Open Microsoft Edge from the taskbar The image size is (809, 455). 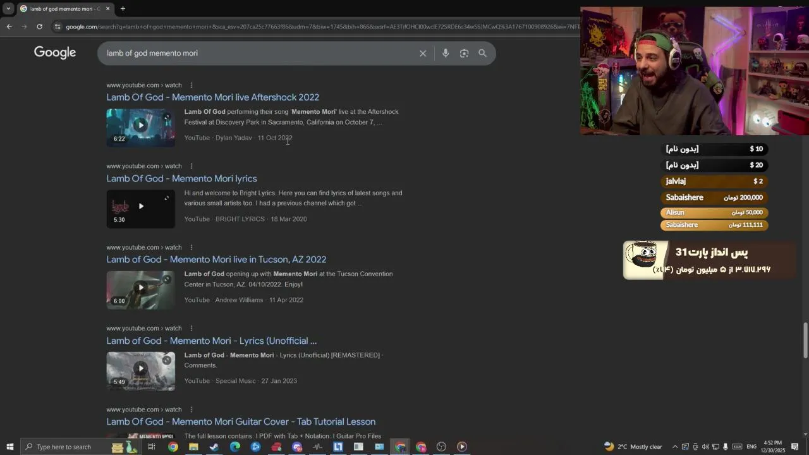coord(235,447)
